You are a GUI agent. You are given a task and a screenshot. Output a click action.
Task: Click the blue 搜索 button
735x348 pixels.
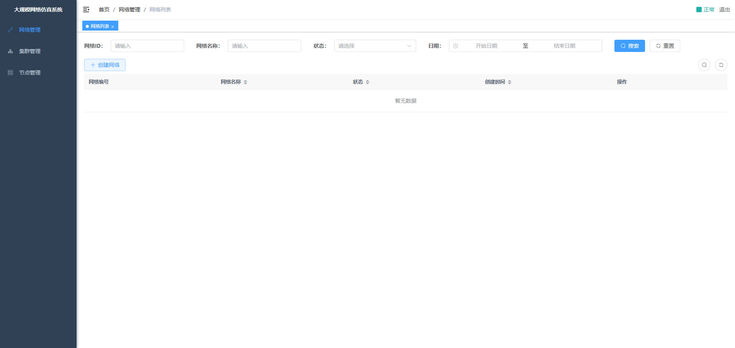click(629, 46)
